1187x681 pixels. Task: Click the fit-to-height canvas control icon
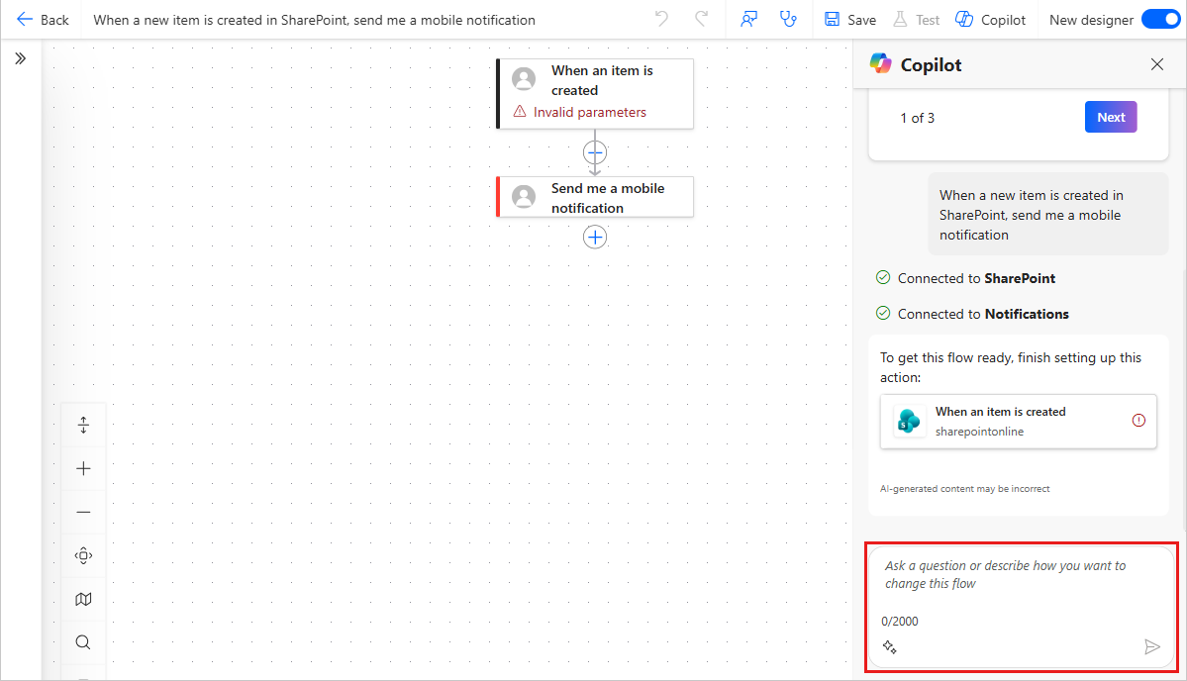83,426
